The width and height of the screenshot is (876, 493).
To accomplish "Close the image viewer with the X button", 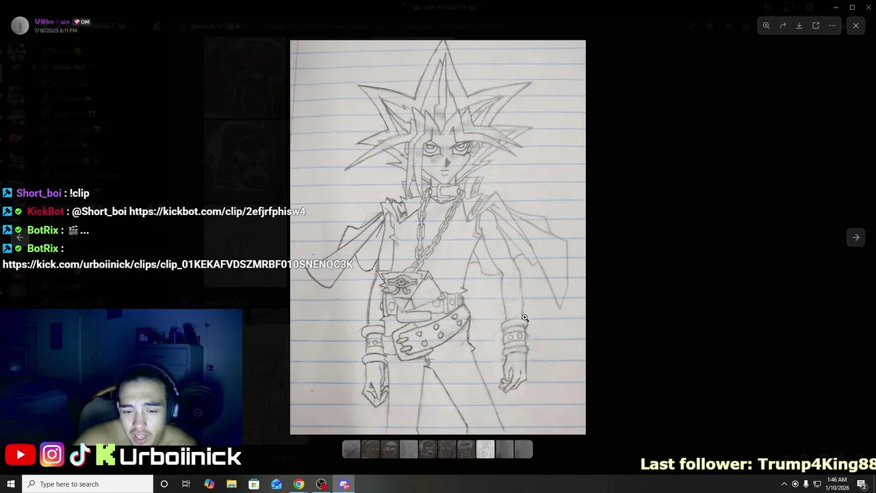I will (x=855, y=25).
